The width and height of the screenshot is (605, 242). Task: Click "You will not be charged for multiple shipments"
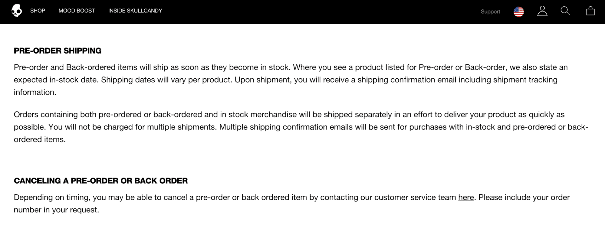point(133,127)
